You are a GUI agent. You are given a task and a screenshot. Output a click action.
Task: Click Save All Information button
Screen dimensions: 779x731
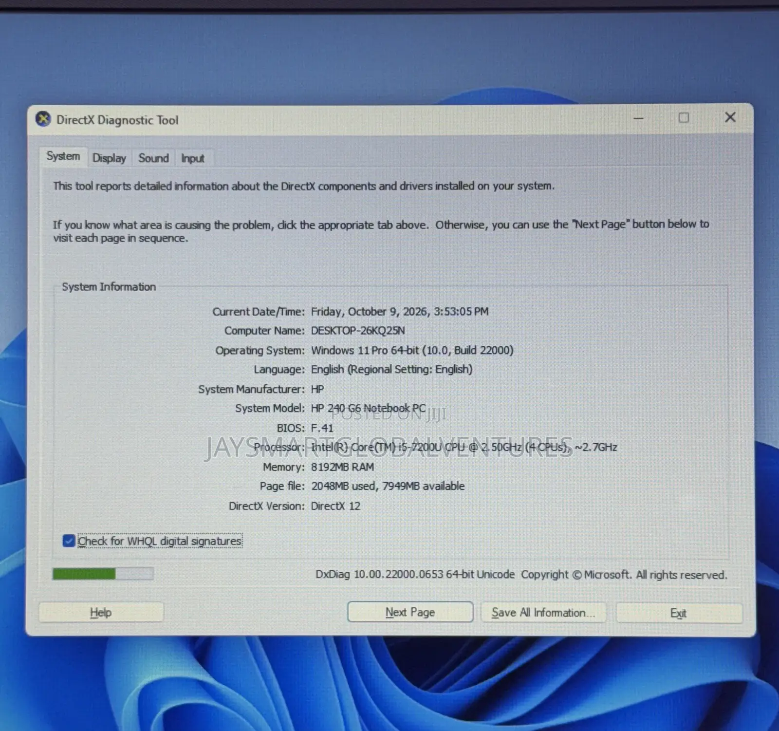click(x=543, y=613)
